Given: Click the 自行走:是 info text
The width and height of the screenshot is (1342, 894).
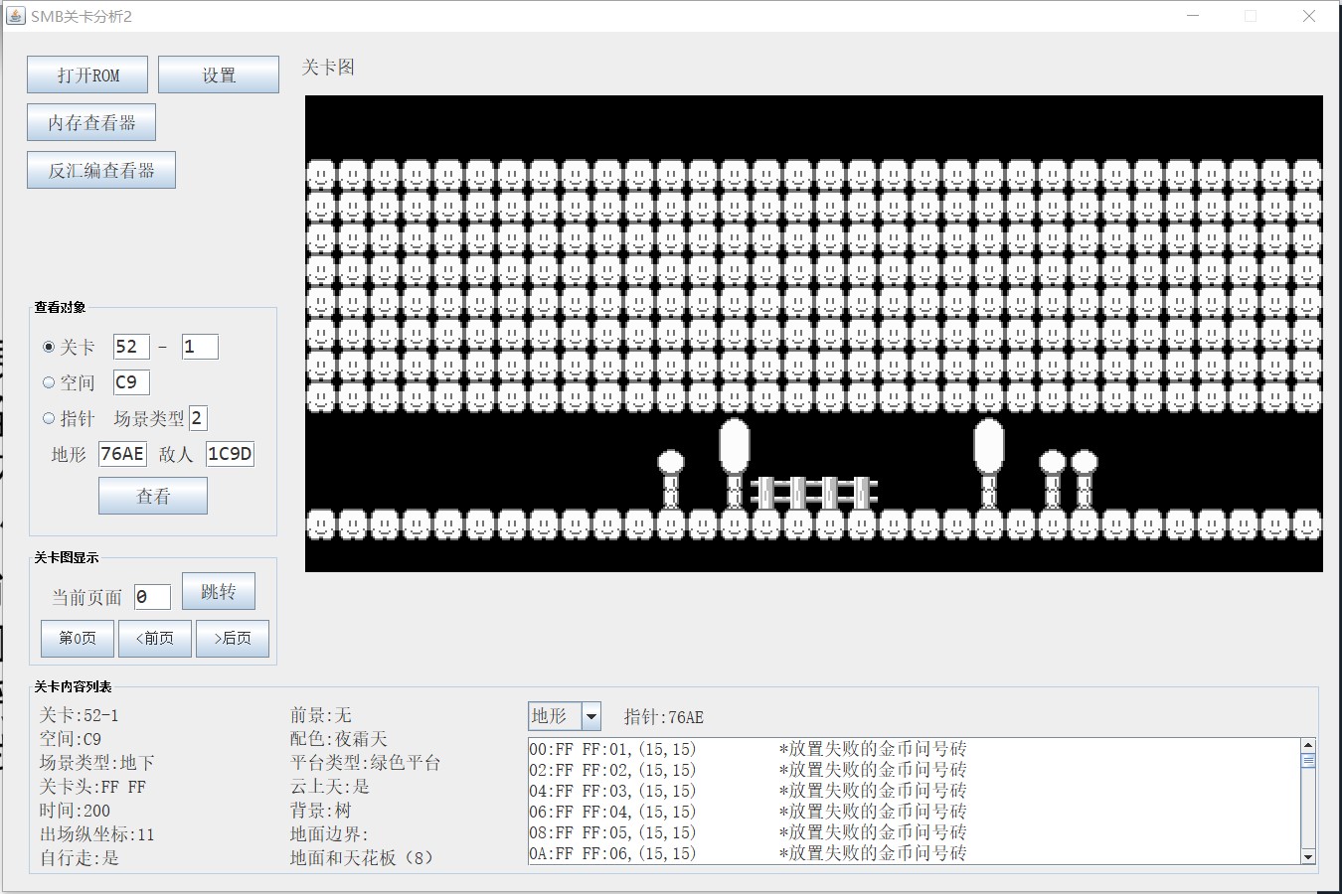Looking at the screenshot, I should pos(80,858).
